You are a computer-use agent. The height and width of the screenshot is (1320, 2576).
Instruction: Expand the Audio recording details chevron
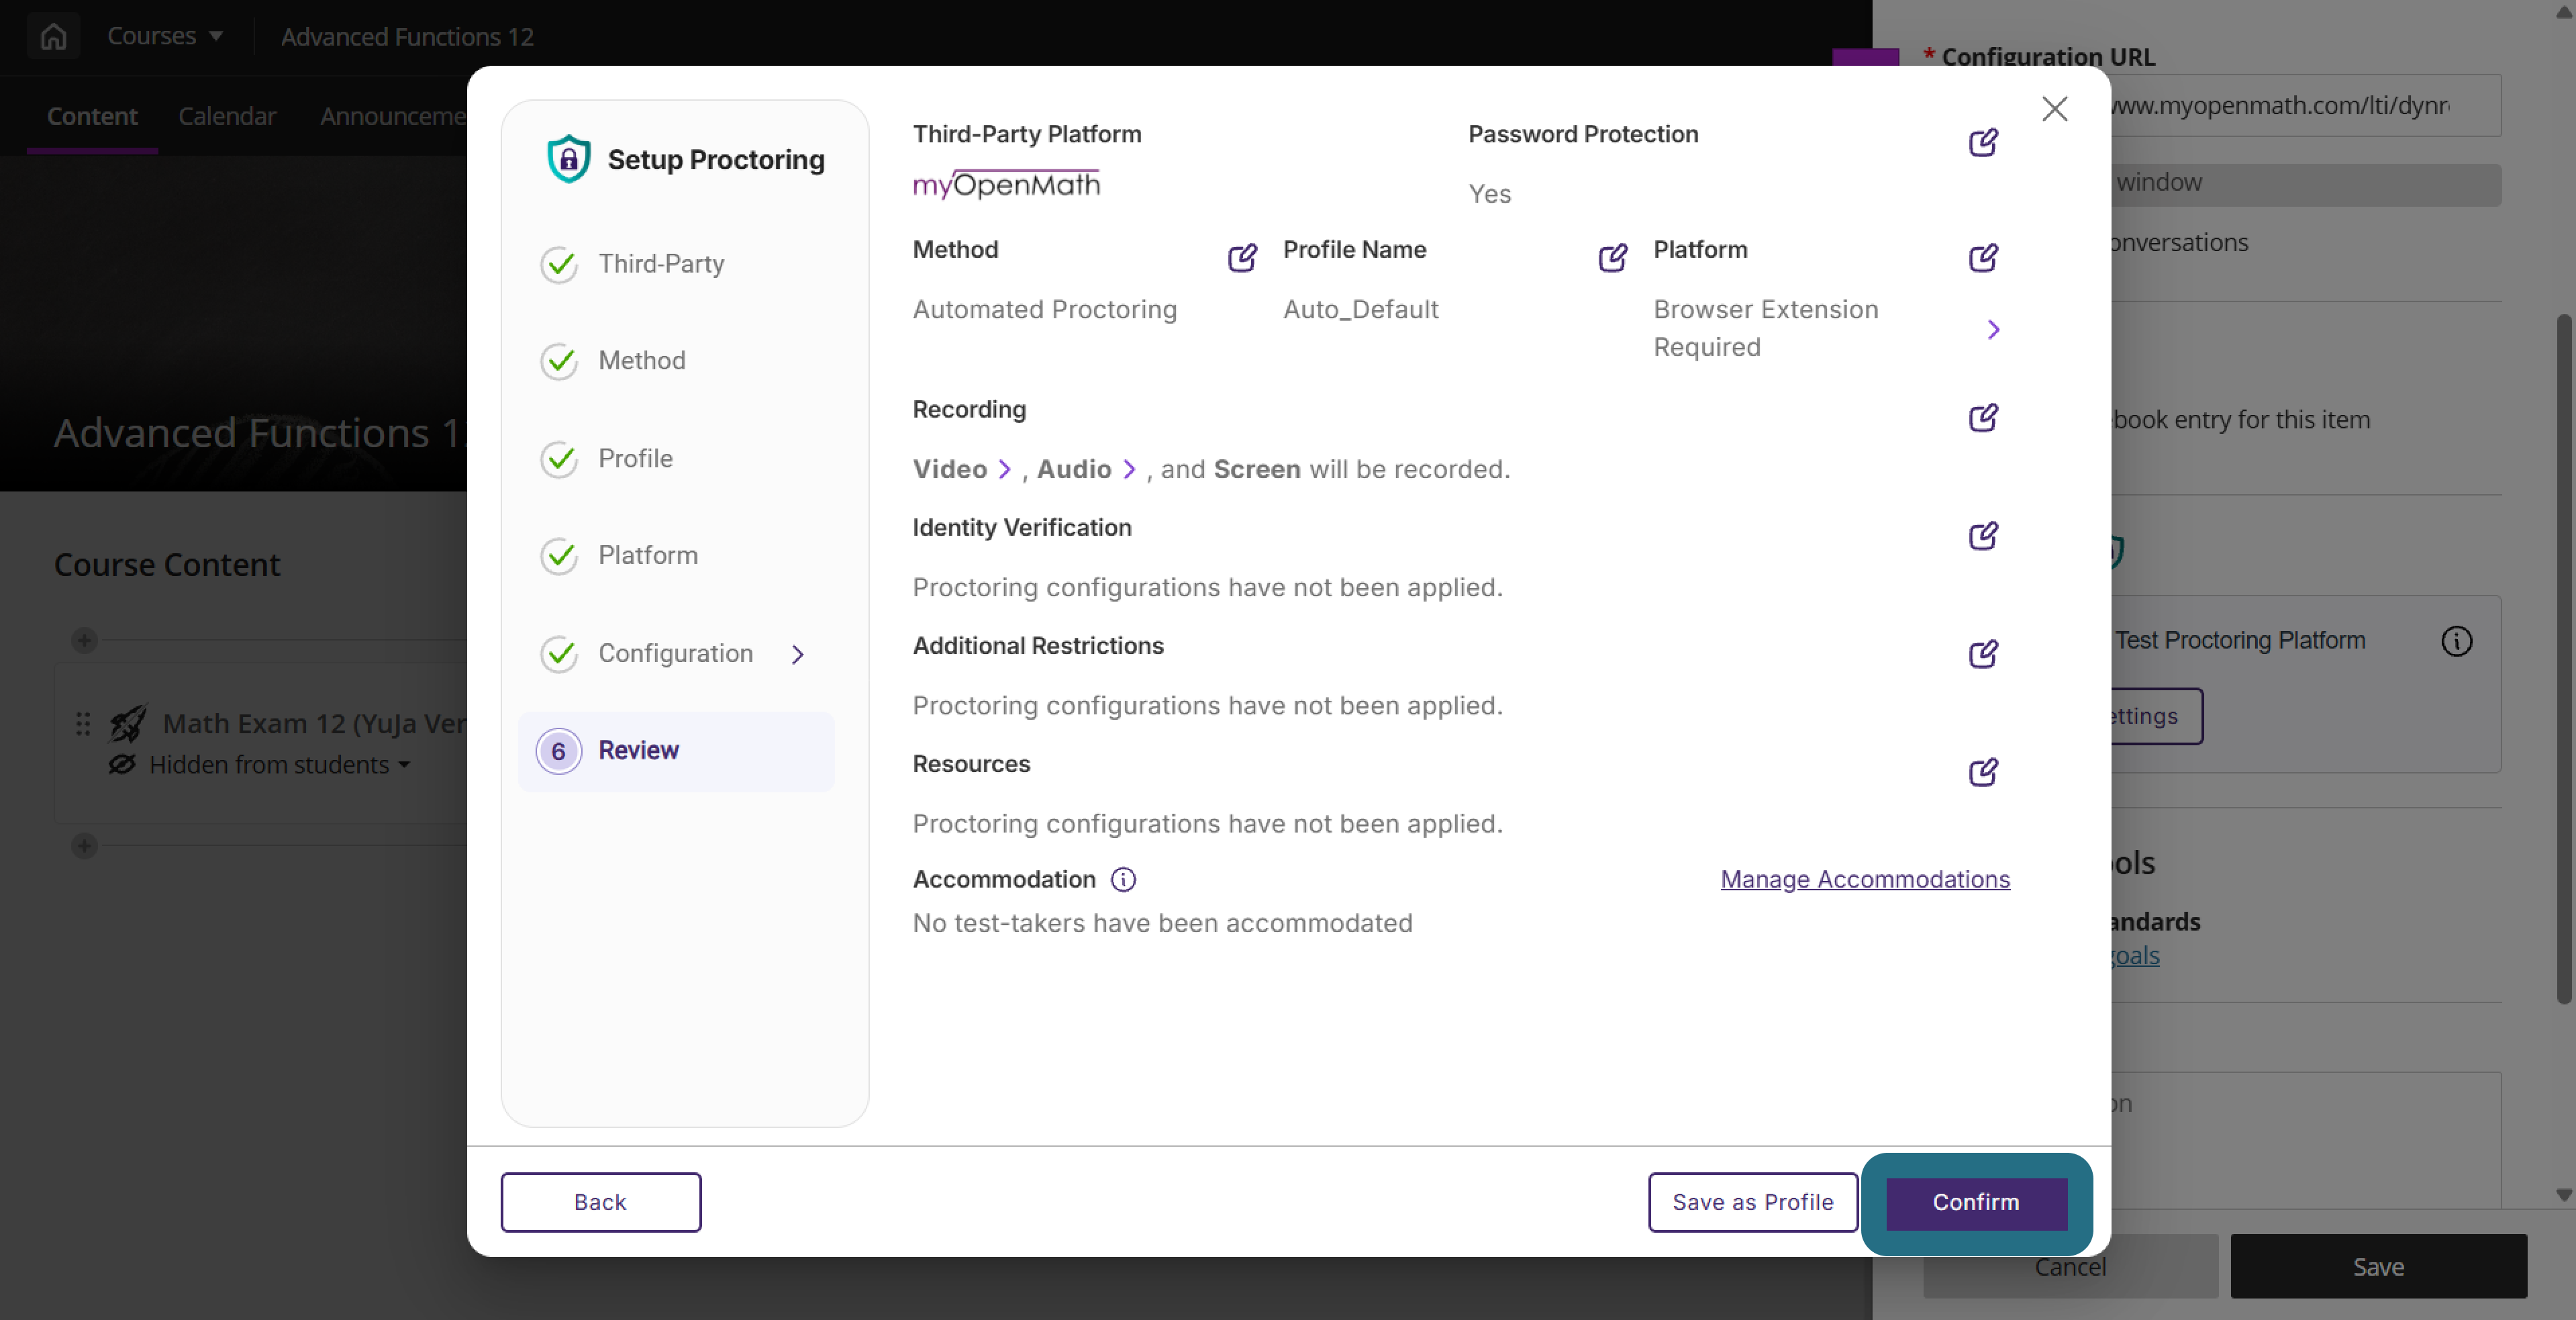point(1129,469)
